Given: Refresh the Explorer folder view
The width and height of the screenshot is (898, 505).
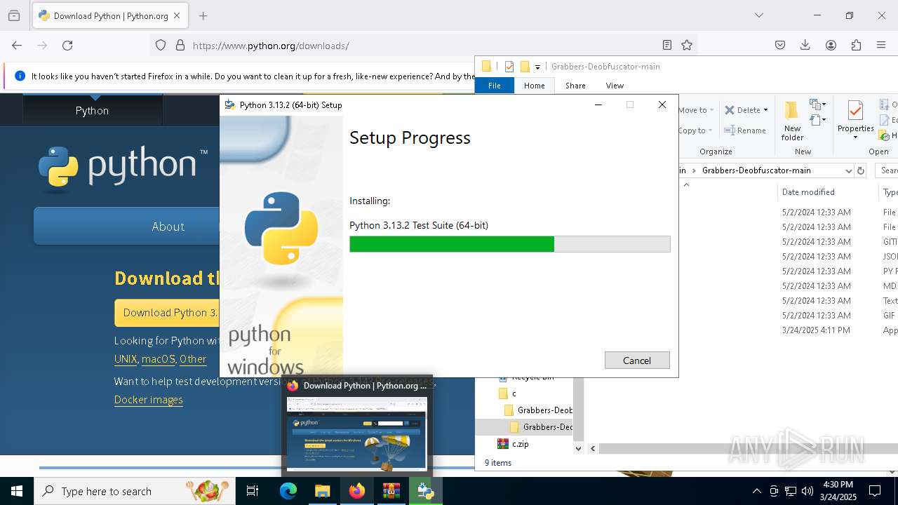Looking at the screenshot, I should [x=861, y=170].
